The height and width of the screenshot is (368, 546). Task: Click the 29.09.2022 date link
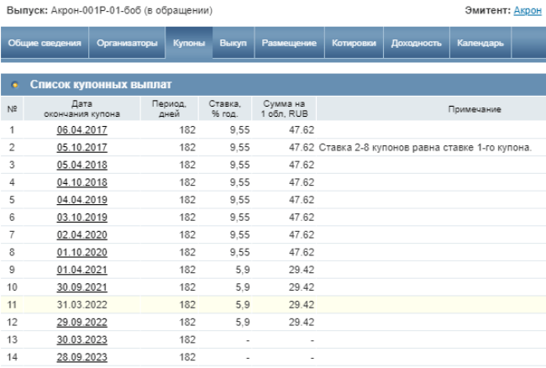81,322
